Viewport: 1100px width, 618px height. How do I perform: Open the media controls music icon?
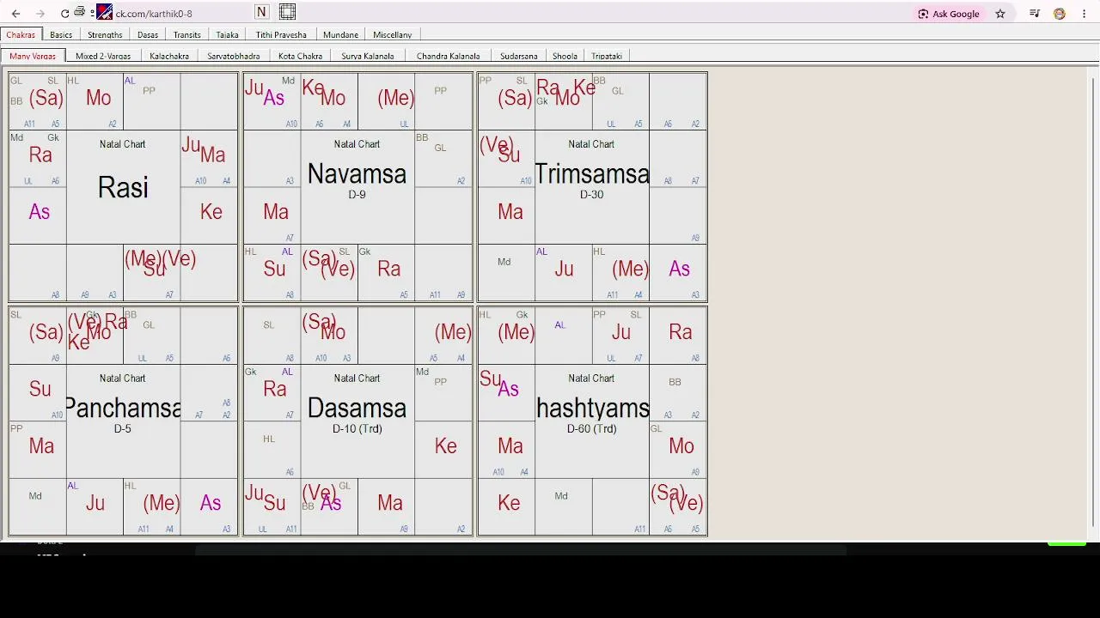click(1035, 14)
